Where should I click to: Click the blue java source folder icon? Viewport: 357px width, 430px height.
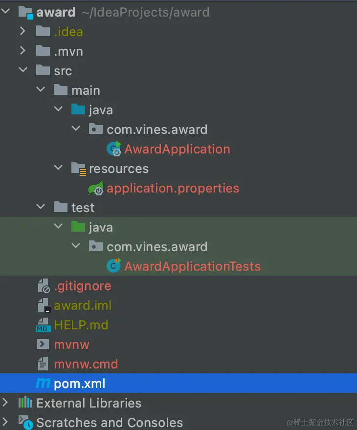click(x=78, y=109)
